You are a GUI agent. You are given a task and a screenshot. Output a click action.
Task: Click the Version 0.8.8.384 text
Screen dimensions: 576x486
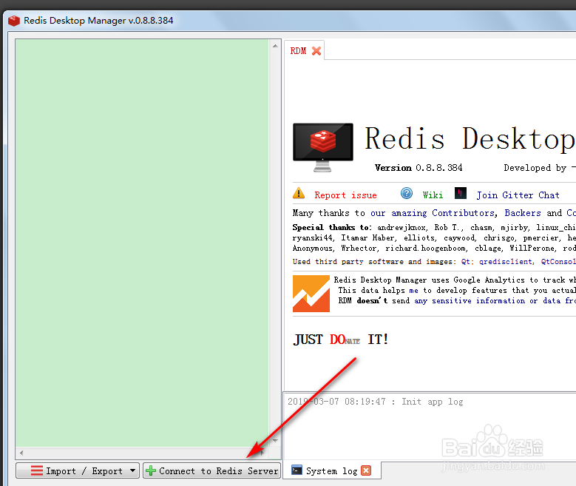point(419,168)
